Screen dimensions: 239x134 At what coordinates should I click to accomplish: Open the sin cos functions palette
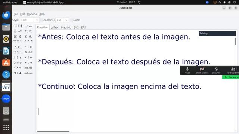[28, 68]
